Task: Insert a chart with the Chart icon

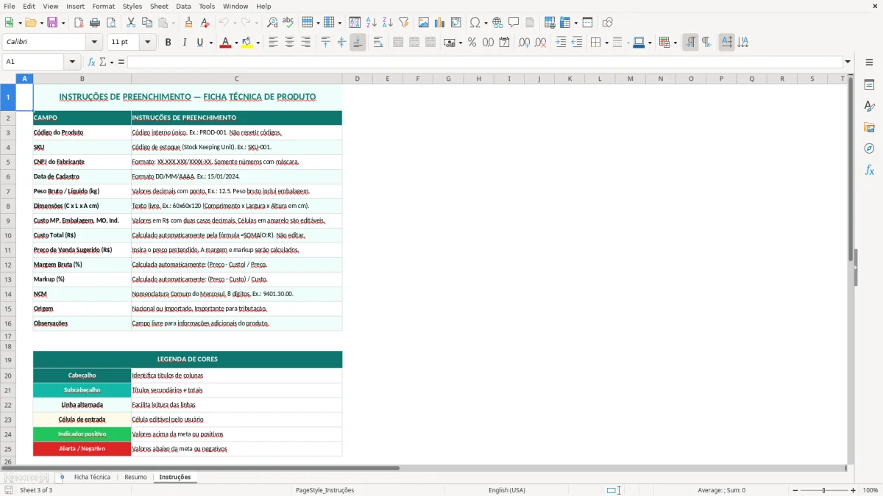Action: [439, 23]
